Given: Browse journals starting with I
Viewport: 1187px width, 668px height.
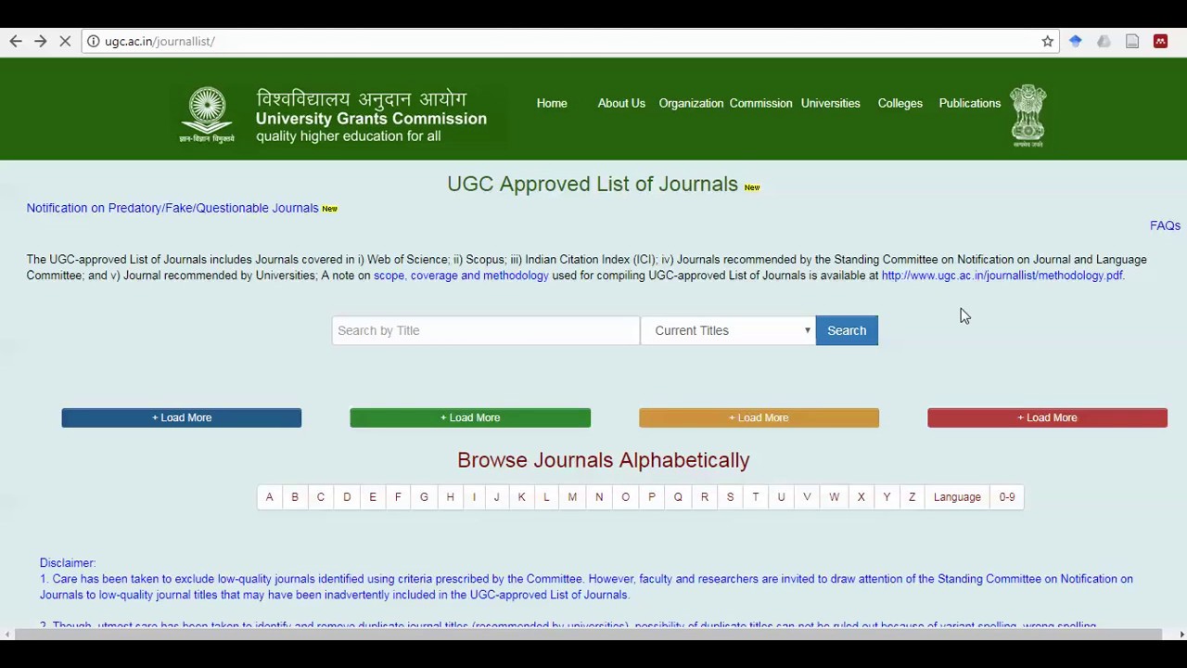Looking at the screenshot, I should coord(474,497).
